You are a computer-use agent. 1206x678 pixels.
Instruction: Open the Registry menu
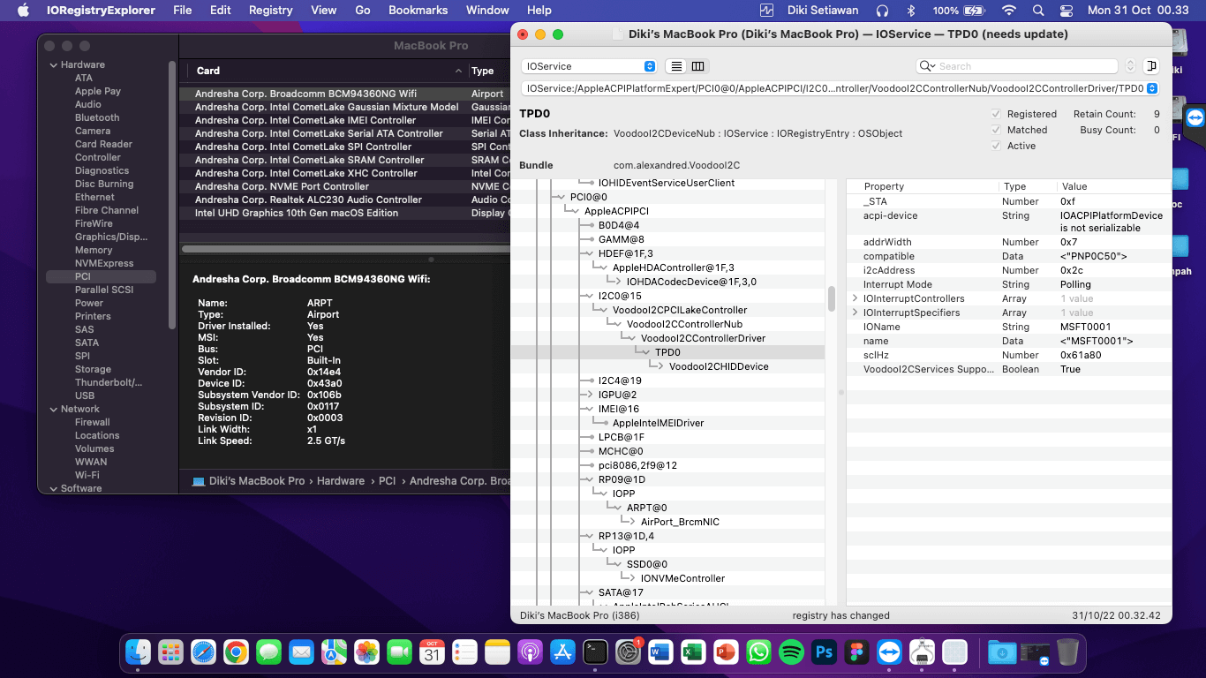pos(270,11)
